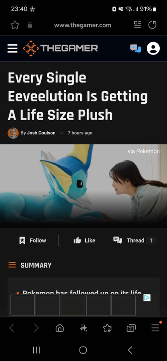Tap the ad info AdChoices icon

click(x=147, y=298)
